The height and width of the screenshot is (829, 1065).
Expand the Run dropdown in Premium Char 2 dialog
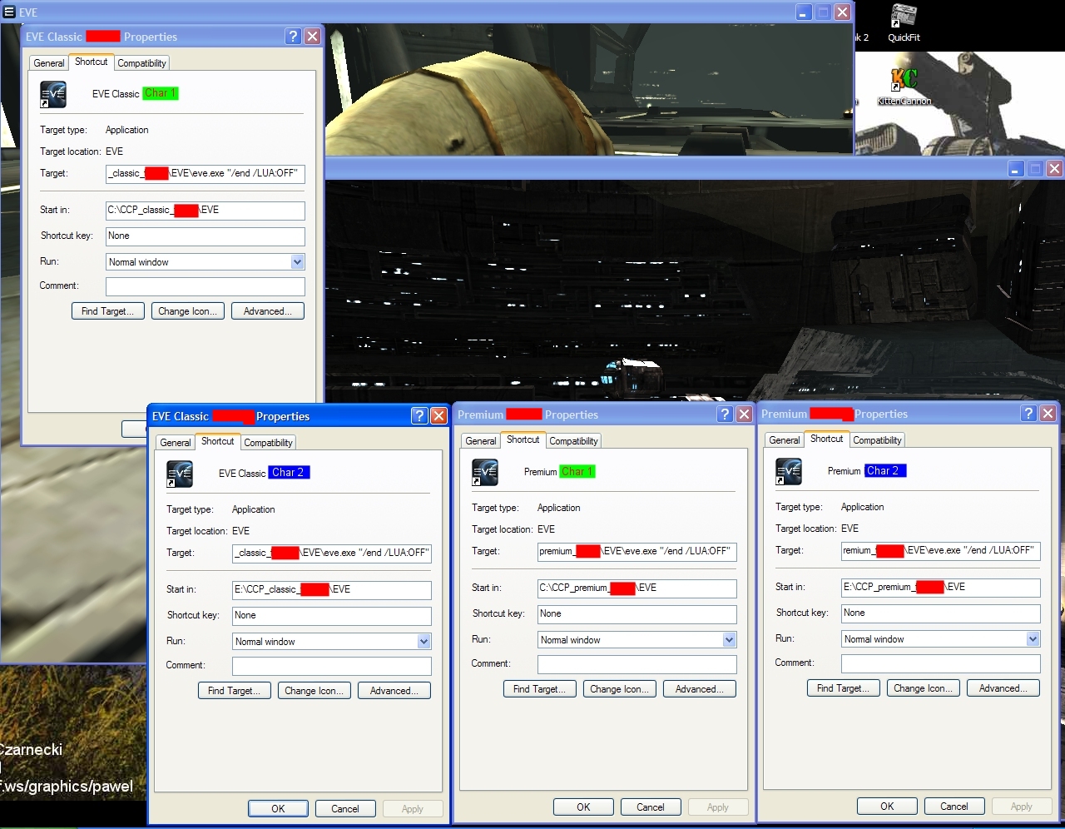point(1033,639)
